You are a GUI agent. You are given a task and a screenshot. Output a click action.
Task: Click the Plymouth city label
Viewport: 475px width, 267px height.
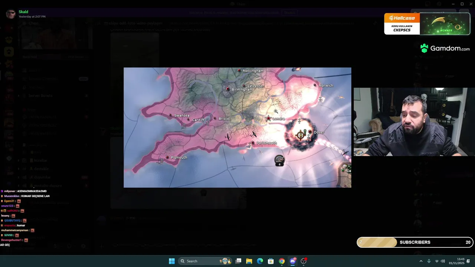pyautogui.click(x=179, y=157)
